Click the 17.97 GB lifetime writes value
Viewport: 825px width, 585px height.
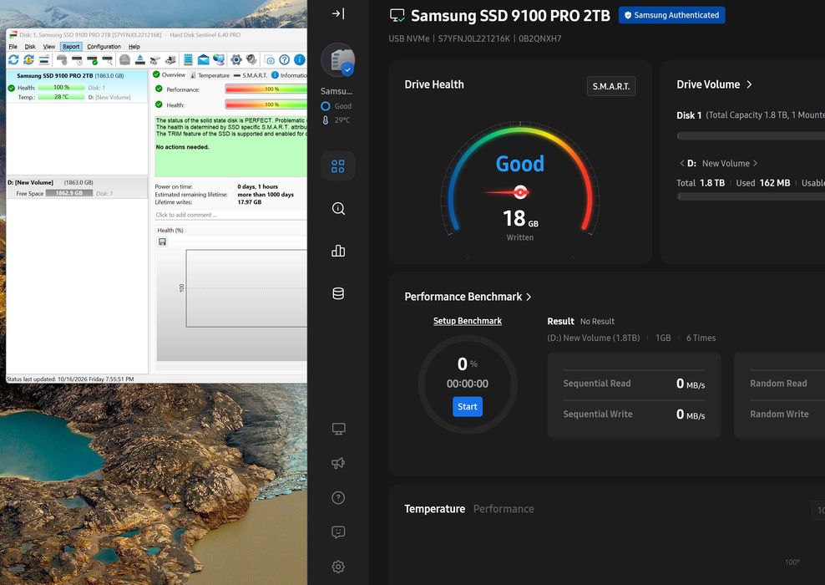pyautogui.click(x=250, y=202)
